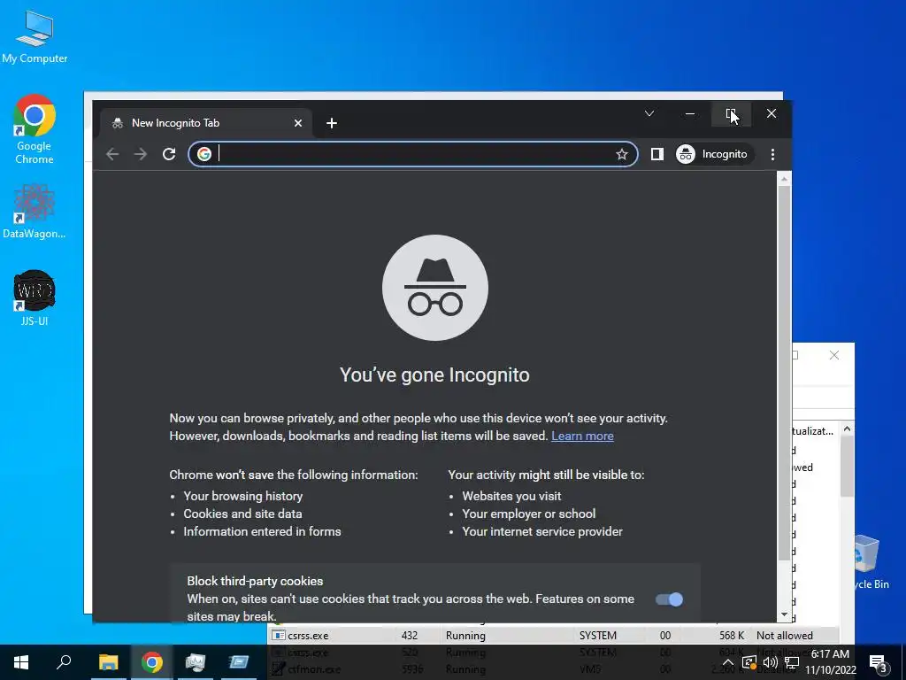
Task: Select the My Computer desktop icon
Action: (x=35, y=37)
